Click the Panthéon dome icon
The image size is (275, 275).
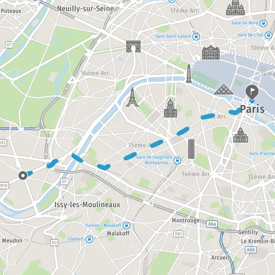click(241, 135)
